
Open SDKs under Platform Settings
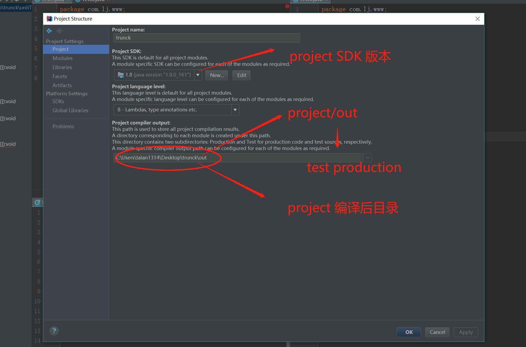tap(58, 101)
